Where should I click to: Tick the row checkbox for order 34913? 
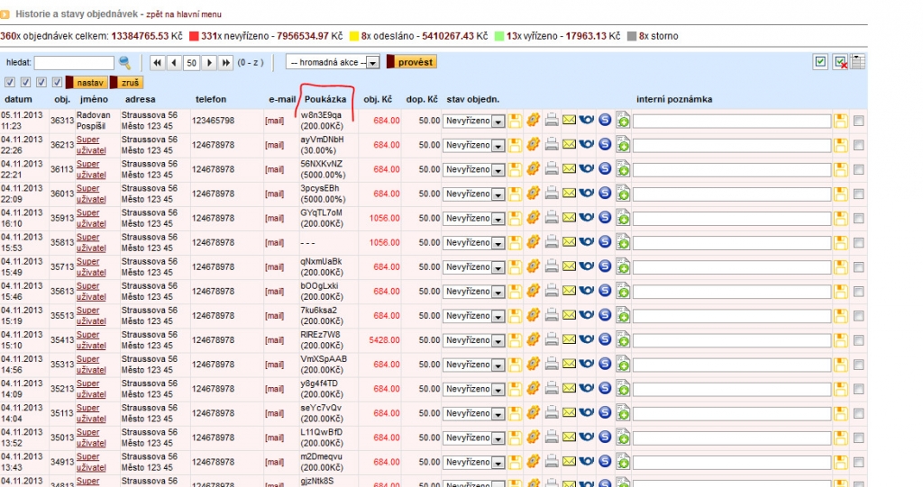[x=859, y=463]
